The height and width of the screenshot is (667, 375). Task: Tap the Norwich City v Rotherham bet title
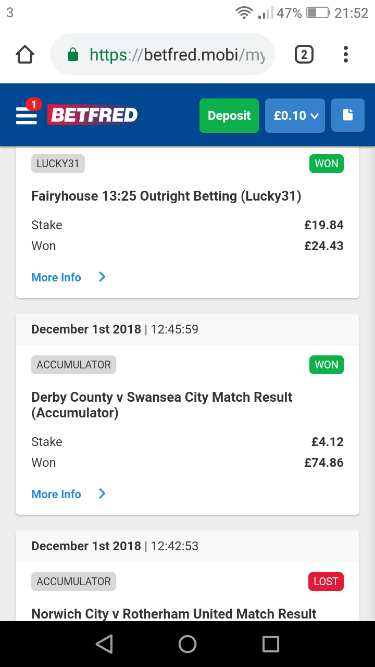[x=174, y=614]
